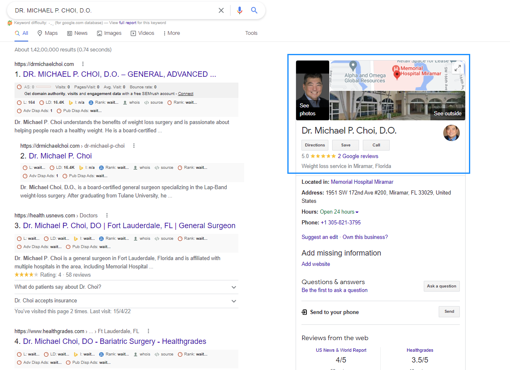Click the Send button
Image resolution: width=510 pixels, height=370 pixels.
tap(449, 312)
